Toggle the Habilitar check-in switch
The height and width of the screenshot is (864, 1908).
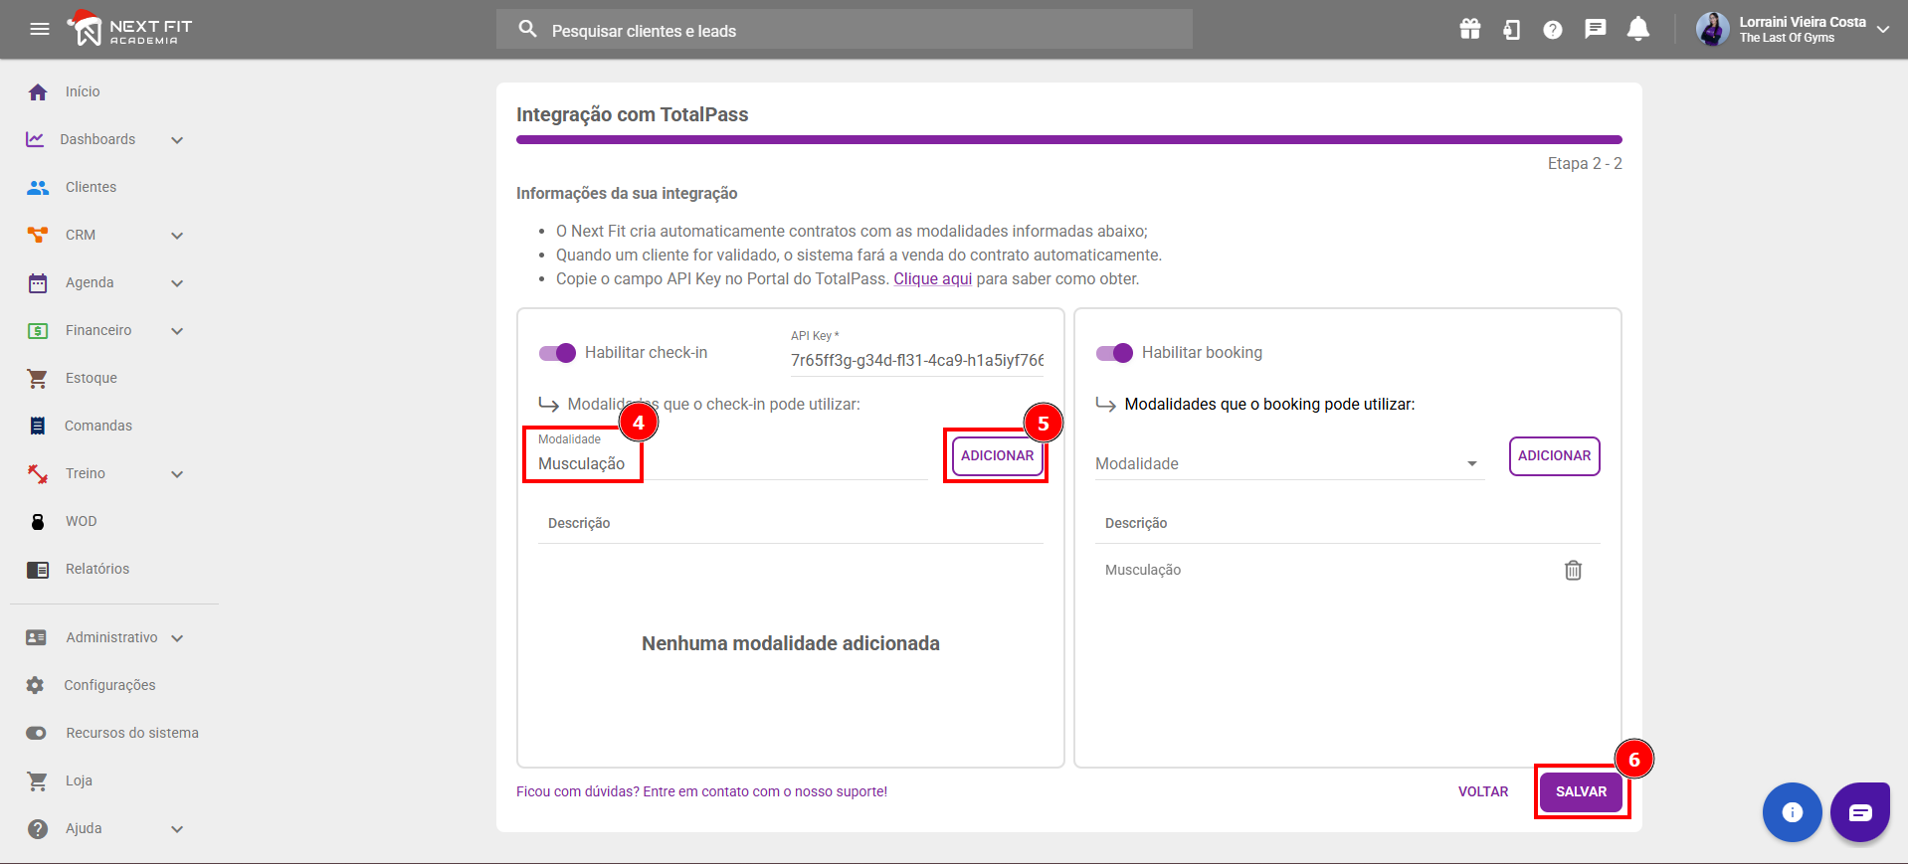tap(557, 353)
